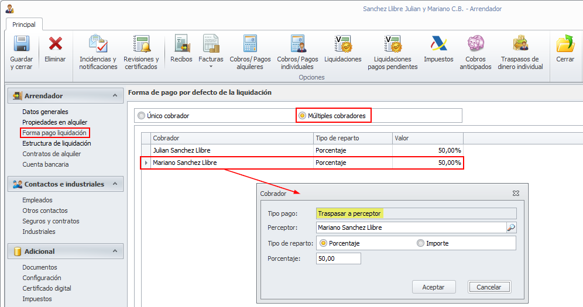Open Otros contactos
Image resolution: width=583 pixels, height=307 pixels.
pyautogui.click(x=45, y=211)
